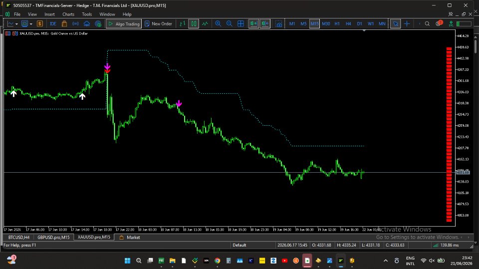The image size is (479, 269).
Task: Switch to the BTCUSD,H4 chart tab
Action: point(19,237)
